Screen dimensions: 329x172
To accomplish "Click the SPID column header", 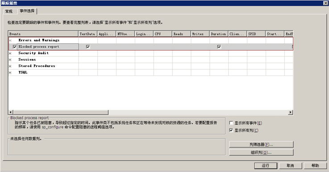I will point(256,34).
